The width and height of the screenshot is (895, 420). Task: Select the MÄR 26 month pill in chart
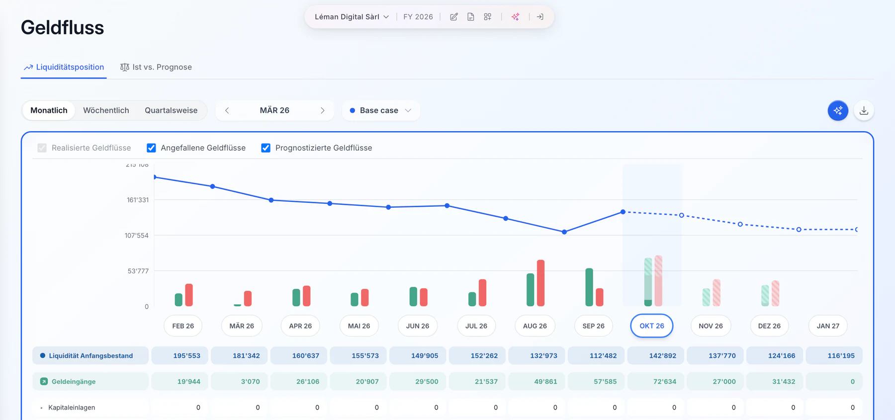coord(242,326)
